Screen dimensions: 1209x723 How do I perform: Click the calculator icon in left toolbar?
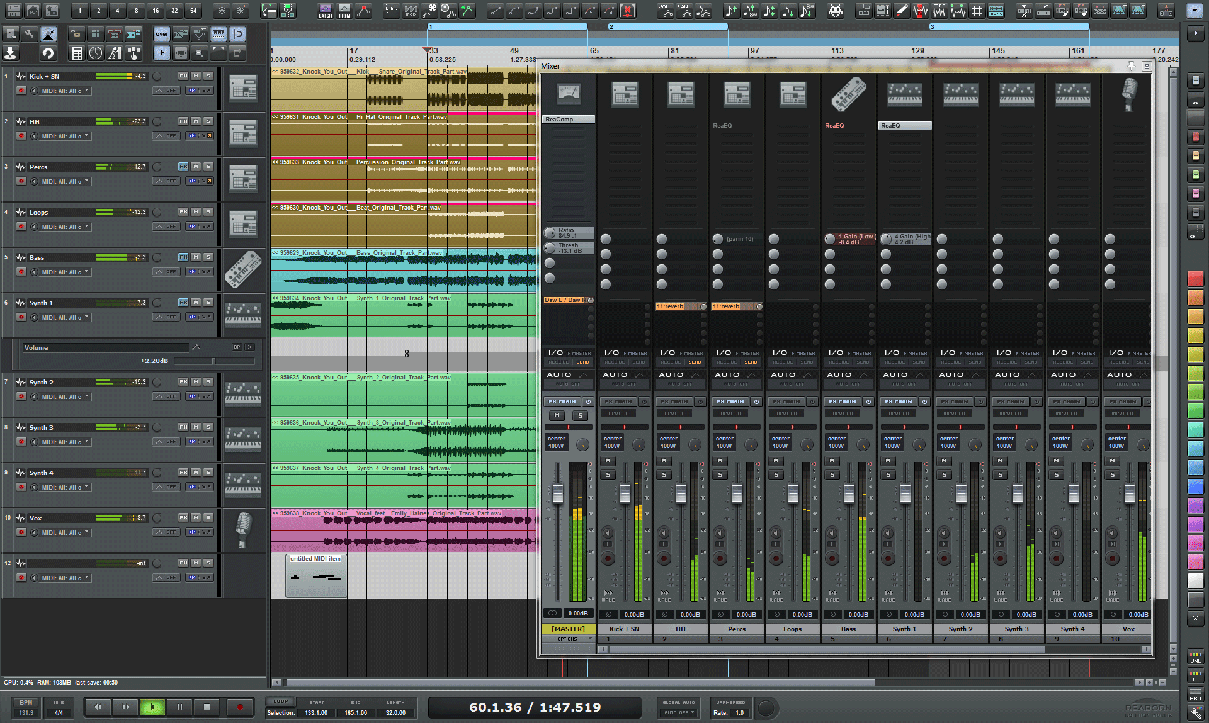pyautogui.click(x=77, y=53)
